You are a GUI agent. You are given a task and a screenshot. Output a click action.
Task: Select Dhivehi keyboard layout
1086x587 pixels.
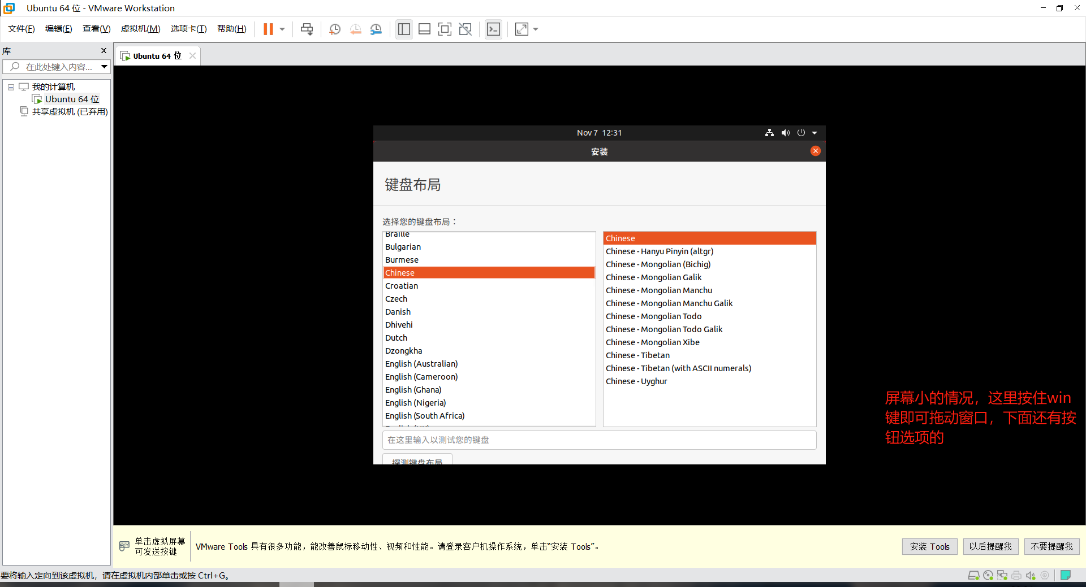pyautogui.click(x=489, y=325)
